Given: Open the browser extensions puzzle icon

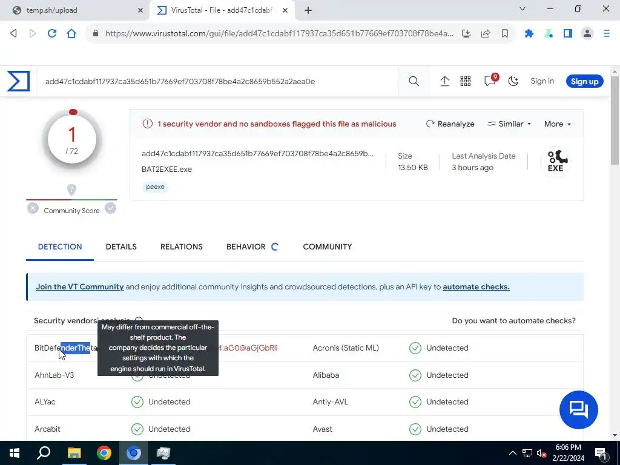Looking at the screenshot, I should tap(529, 34).
